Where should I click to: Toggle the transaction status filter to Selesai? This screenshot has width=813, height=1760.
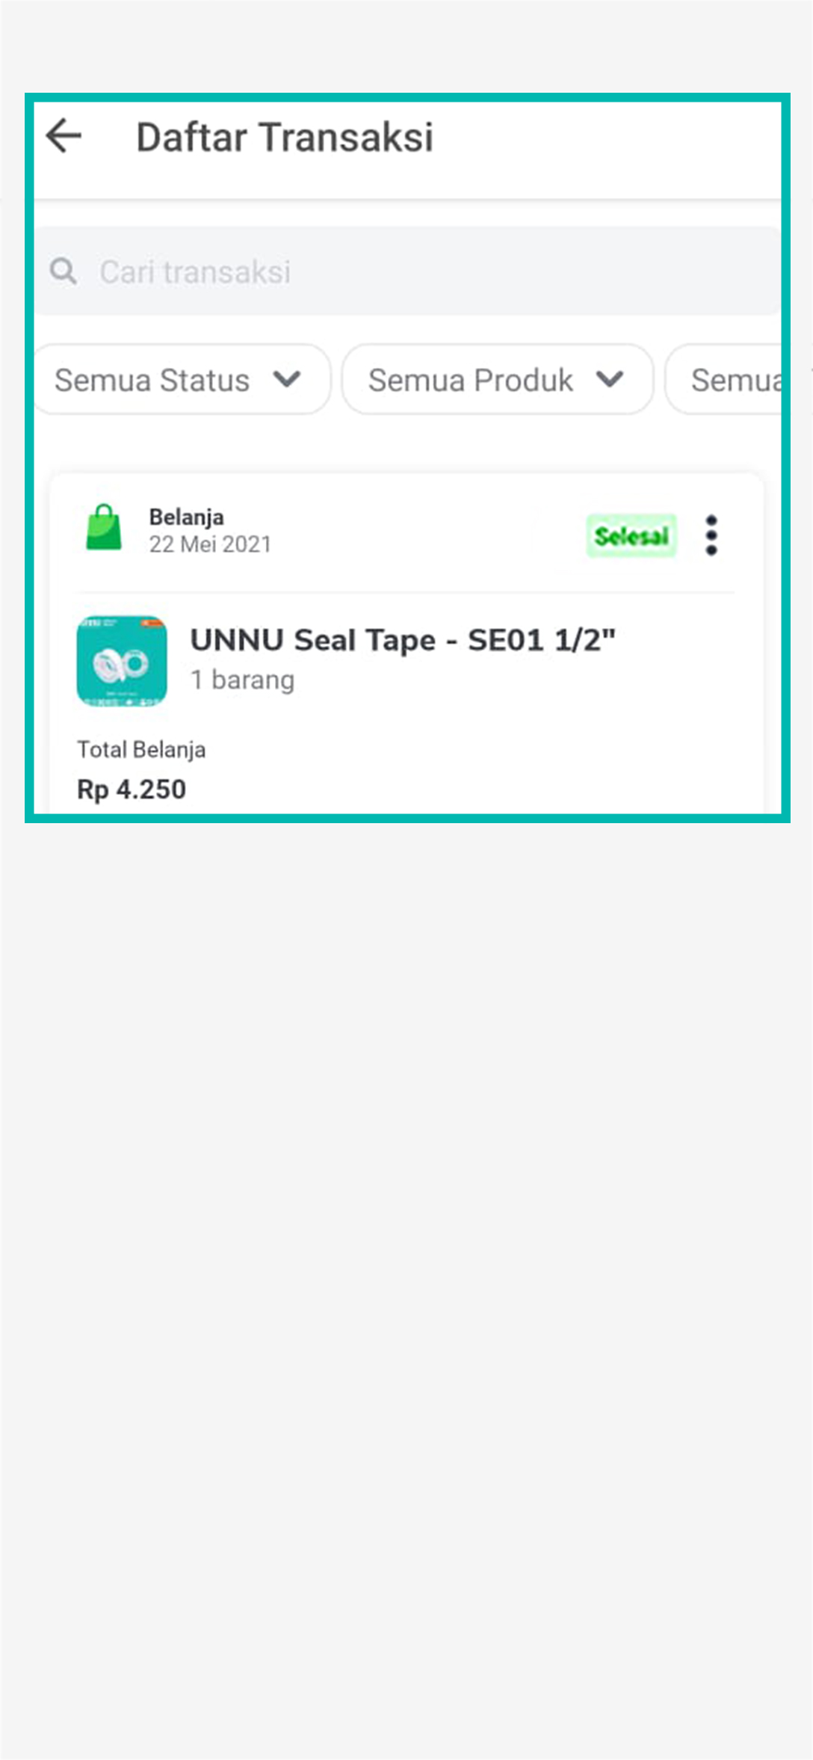(631, 535)
